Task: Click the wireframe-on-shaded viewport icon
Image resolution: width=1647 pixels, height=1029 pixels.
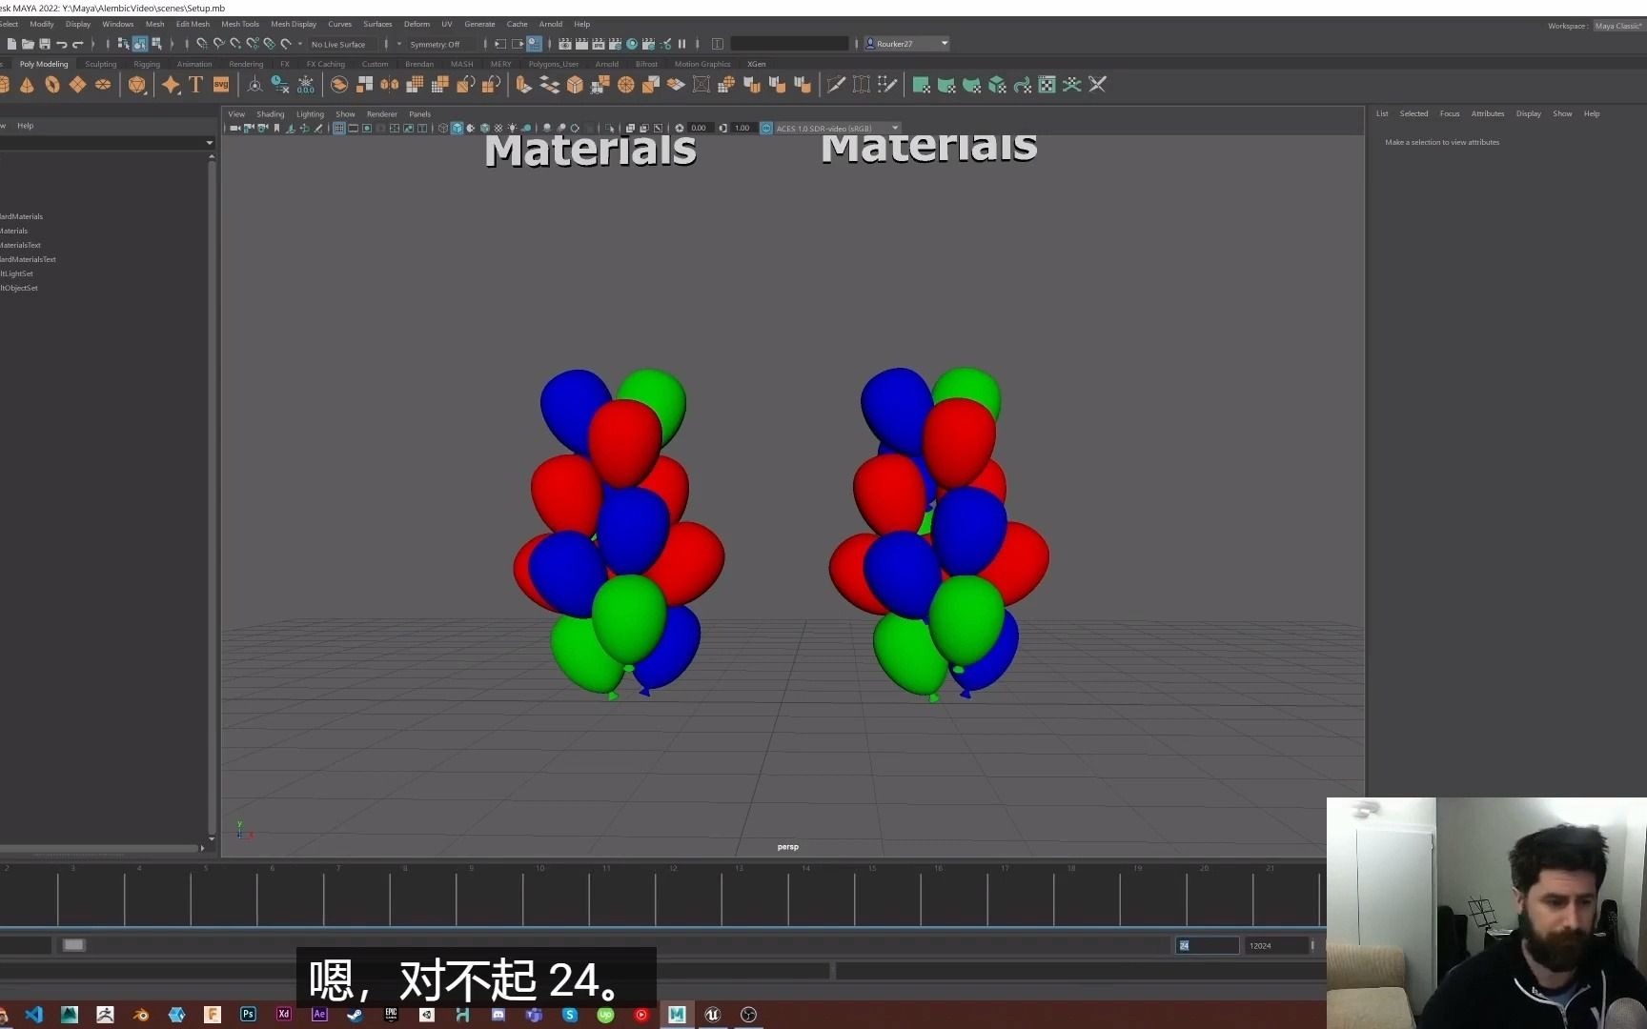Action: 471,128
